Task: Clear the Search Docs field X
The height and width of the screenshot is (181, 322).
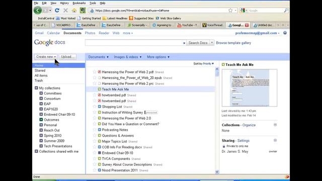Action: (x=184, y=43)
